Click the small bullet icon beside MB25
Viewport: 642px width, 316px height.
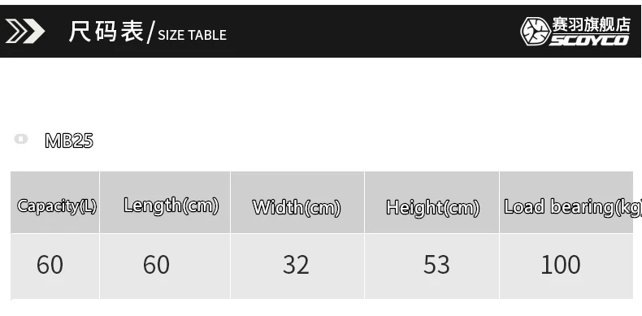[x=21, y=139]
